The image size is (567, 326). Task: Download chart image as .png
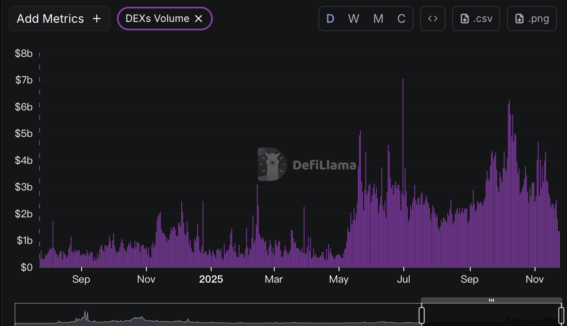point(532,19)
